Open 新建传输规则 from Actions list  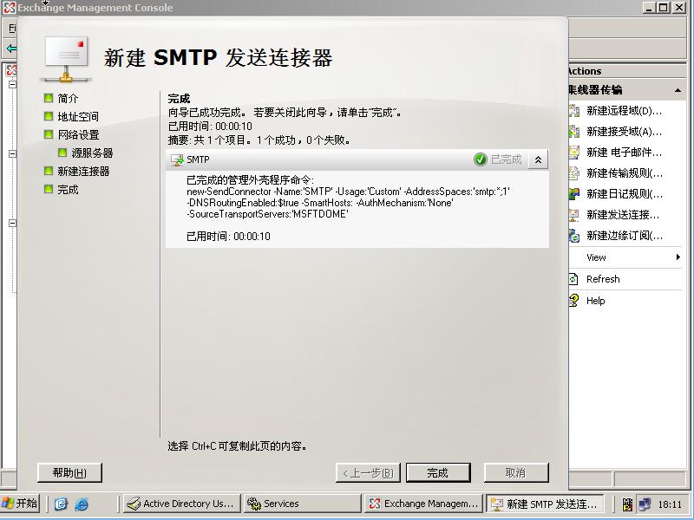pos(624,173)
